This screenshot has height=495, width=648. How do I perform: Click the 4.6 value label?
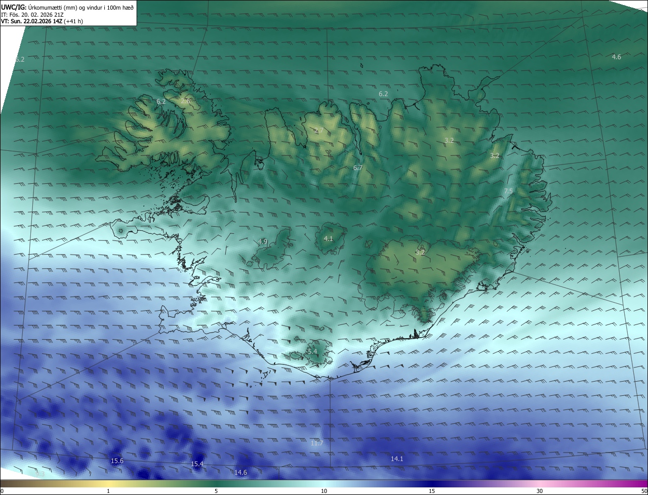pyautogui.click(x=616, y=57)
